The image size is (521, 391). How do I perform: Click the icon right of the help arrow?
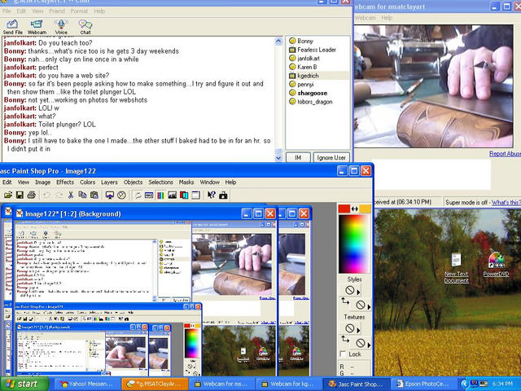pos(223,195)
